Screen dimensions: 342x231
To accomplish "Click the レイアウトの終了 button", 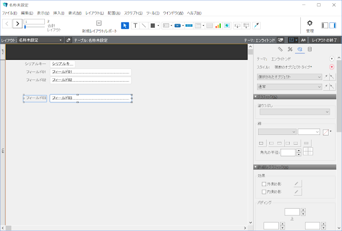I will (x=324, y=40).
